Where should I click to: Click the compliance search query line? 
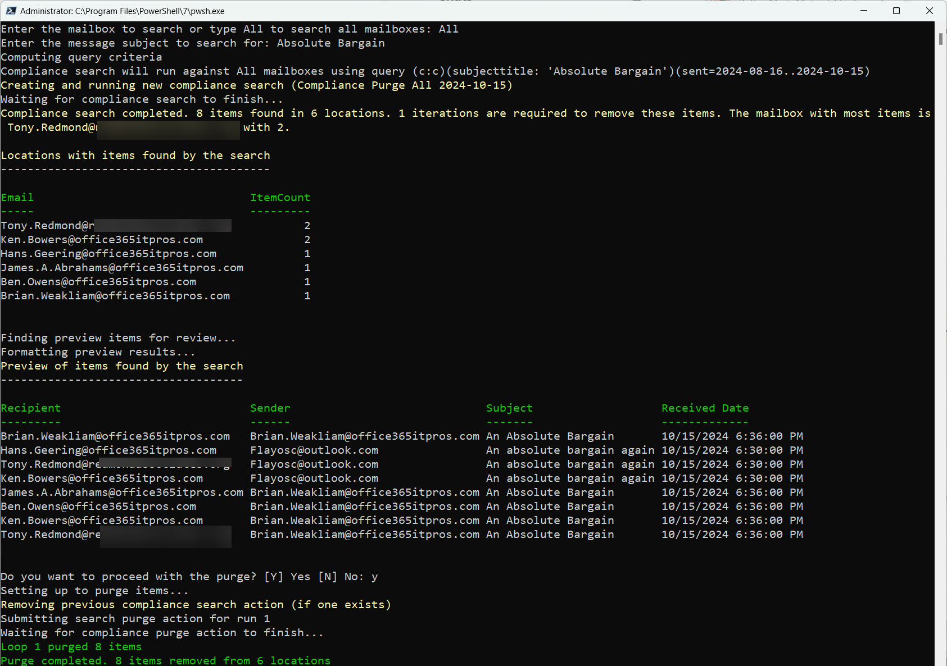click(436, 71)
